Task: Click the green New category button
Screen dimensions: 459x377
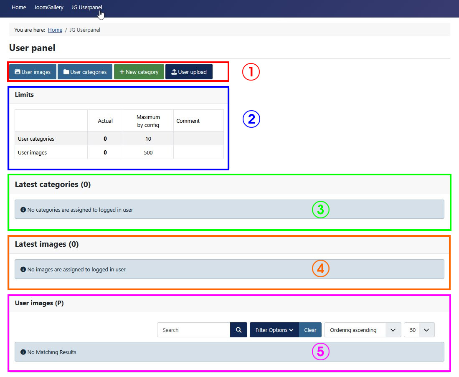Action: [x=139, y=72]
